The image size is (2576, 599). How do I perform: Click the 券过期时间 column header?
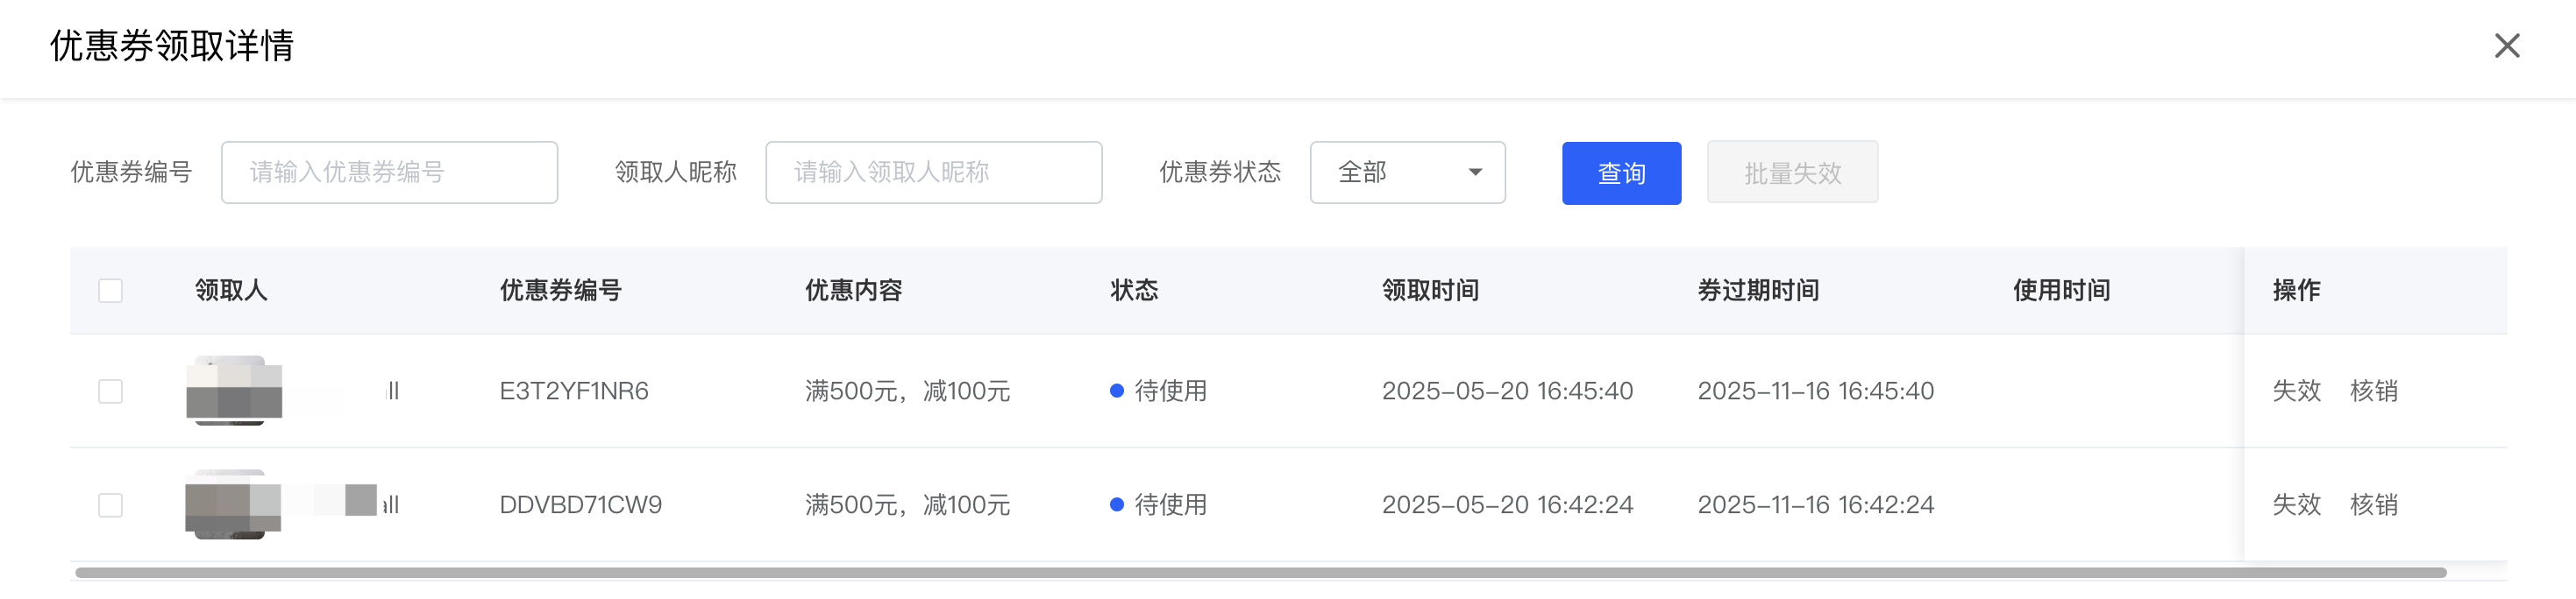[x=1757, y=291]
